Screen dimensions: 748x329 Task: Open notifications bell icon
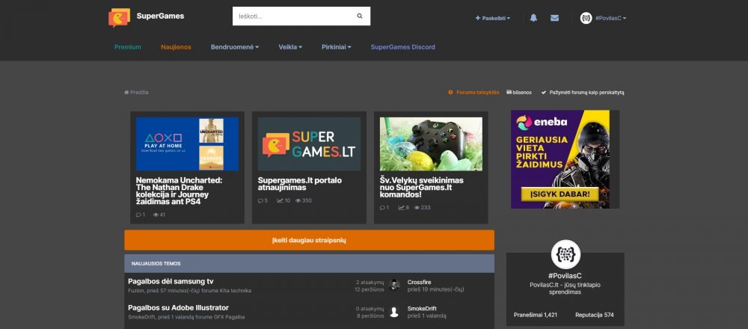pyautogui.click(x=533, y=18)
